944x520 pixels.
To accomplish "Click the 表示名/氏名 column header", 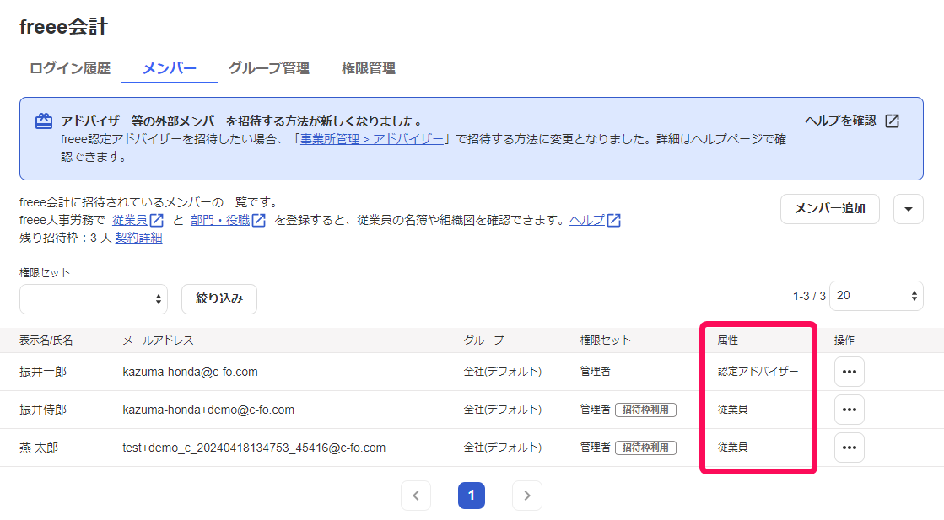I will pos(46,340).
